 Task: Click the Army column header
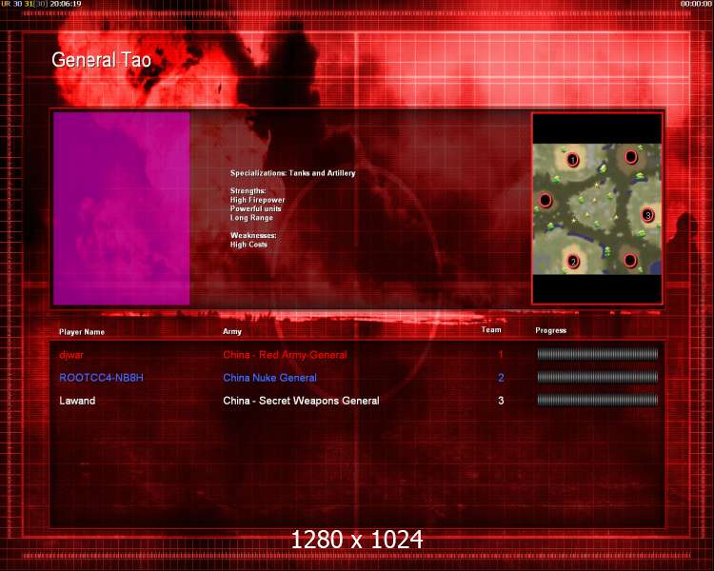[x=232, y=331]
